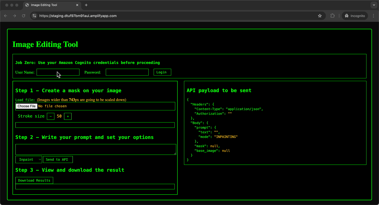Click the site information icon in address bar
Image resolution: width=379 pixels, height=205 pixels.
(35, 16)
